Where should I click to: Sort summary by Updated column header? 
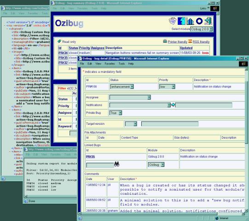pos(186,48)
